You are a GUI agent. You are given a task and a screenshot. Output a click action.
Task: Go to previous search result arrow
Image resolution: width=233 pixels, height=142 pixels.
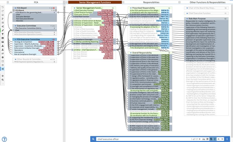(x=218, y=139)
